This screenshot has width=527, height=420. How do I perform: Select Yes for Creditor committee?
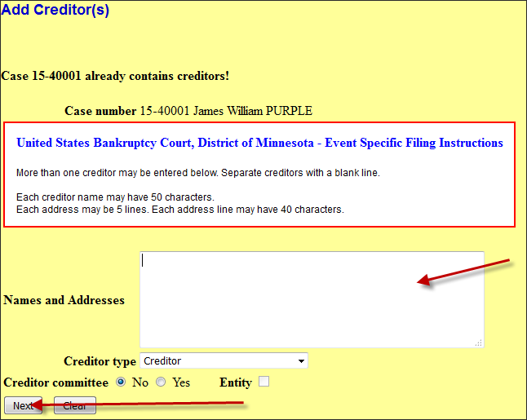click(161, 382)
